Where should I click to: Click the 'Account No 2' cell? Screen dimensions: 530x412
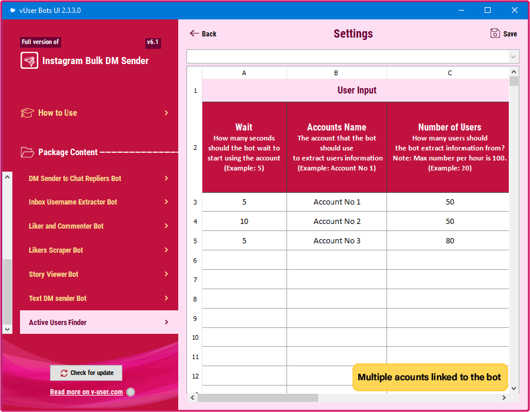click(x=336, y=221)
